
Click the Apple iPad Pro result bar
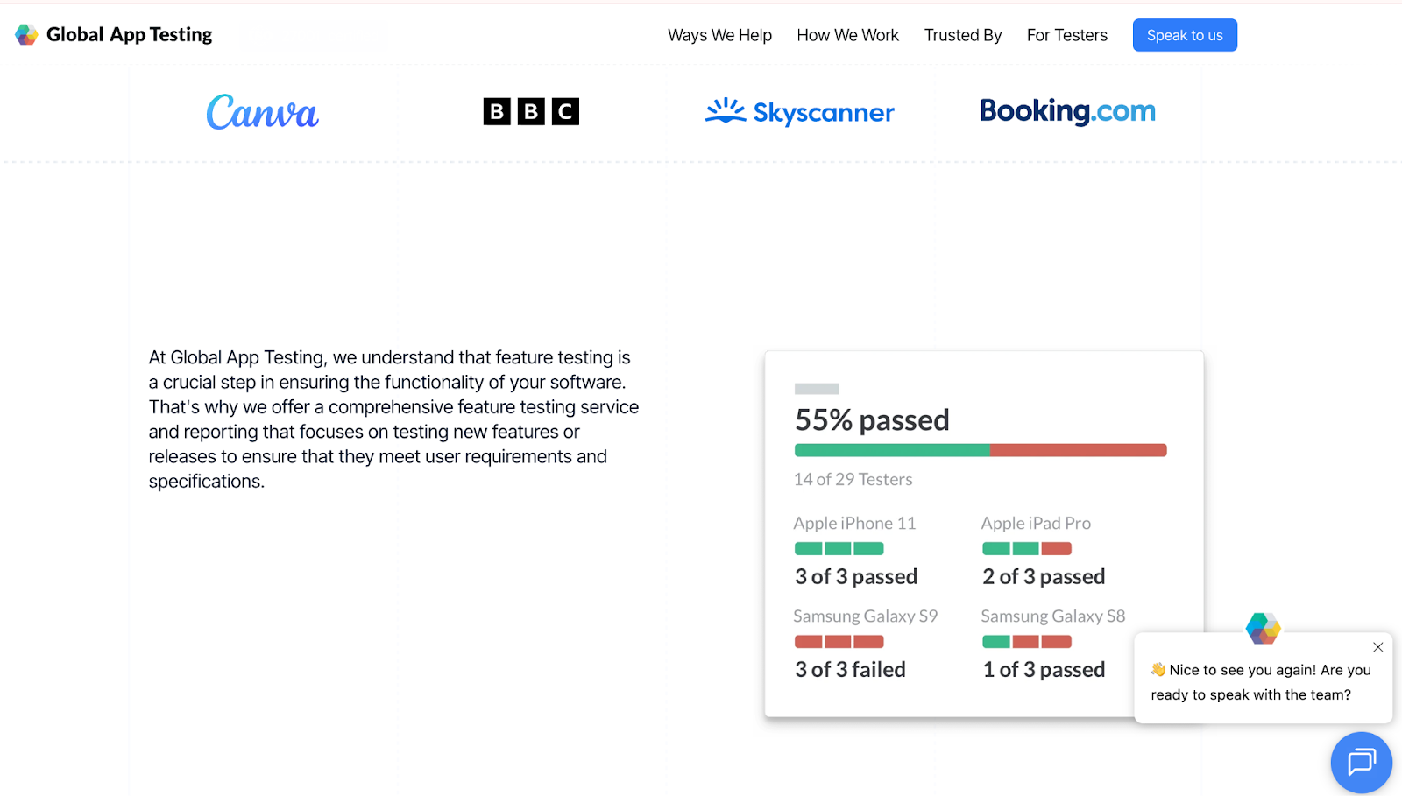(x=1026, y=549)
